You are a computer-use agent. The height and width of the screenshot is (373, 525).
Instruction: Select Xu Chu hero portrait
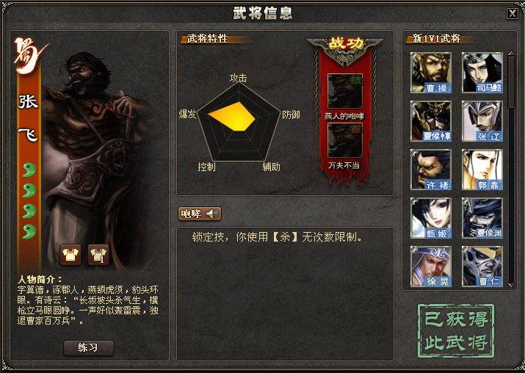(x=430, y=170)
